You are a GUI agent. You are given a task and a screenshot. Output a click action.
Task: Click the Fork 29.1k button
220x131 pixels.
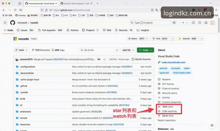[160, 39]
